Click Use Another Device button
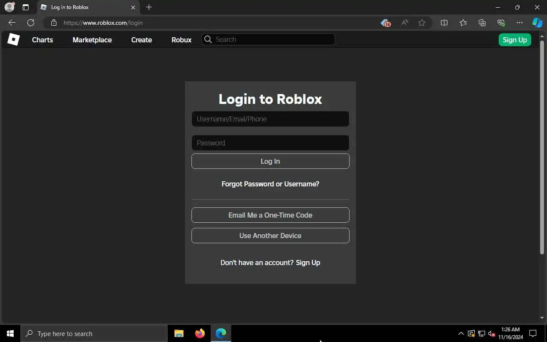This screenshot has width=547, height=342. (270, 236)
